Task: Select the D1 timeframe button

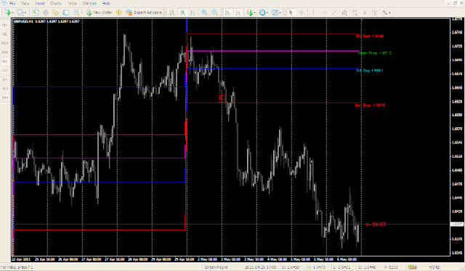Action: [x=5, y=79]
